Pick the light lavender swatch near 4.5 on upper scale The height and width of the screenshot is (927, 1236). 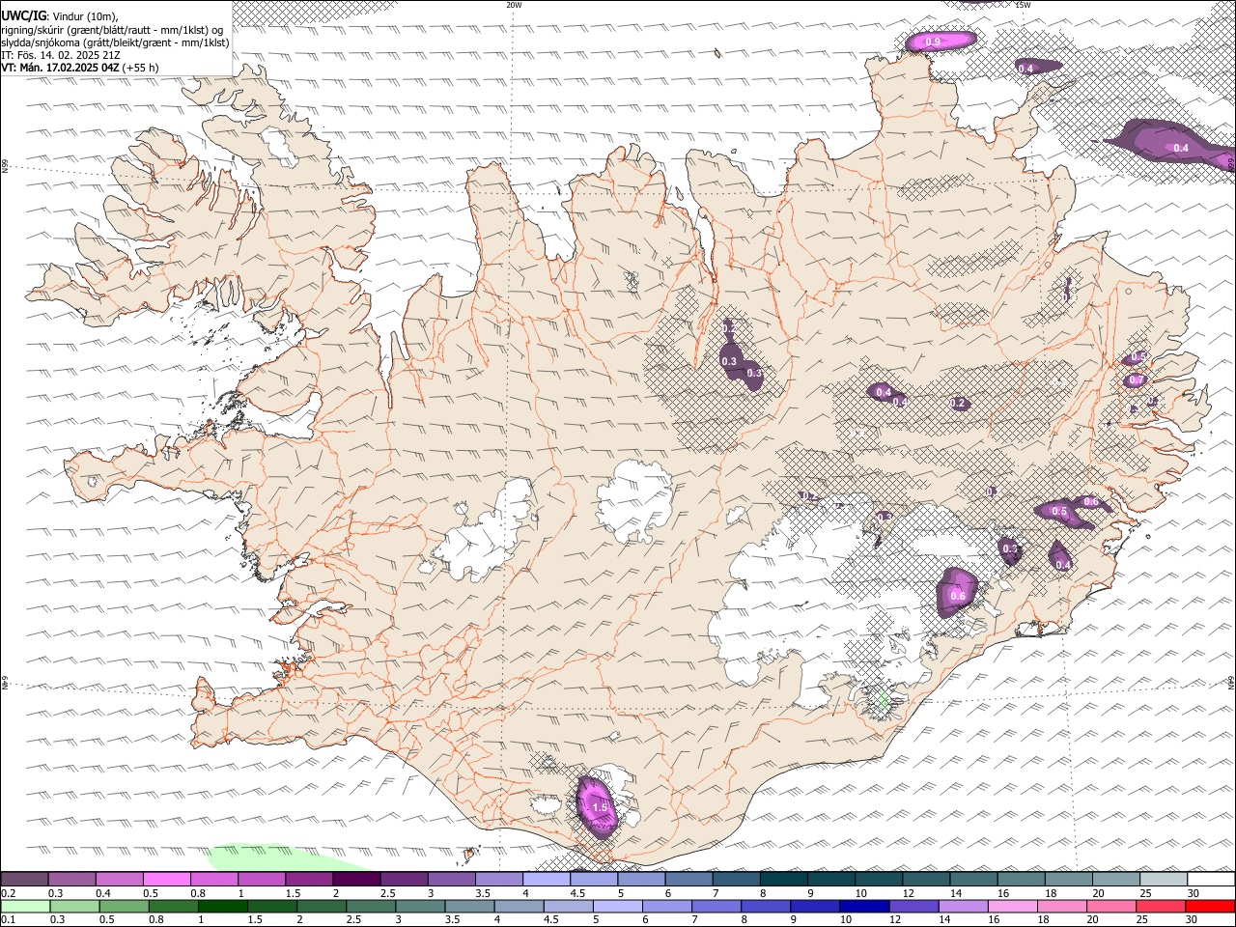pyautogui.click(x=547, y=880)
